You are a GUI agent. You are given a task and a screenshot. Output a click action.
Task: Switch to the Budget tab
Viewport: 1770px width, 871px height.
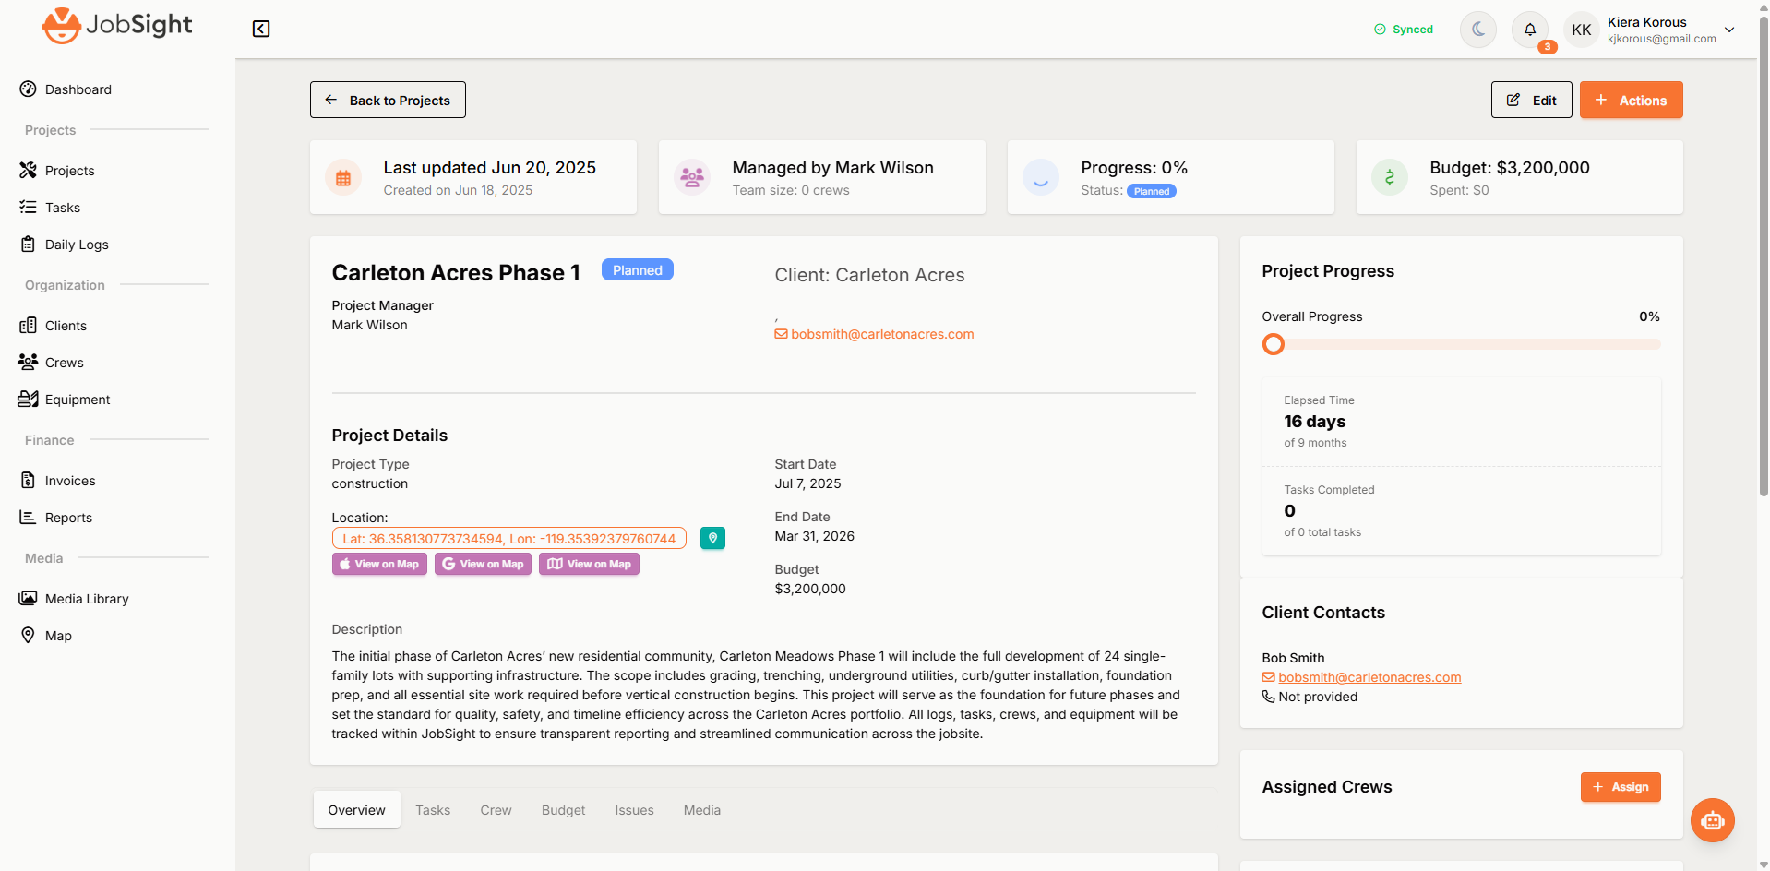pos(563,809)
